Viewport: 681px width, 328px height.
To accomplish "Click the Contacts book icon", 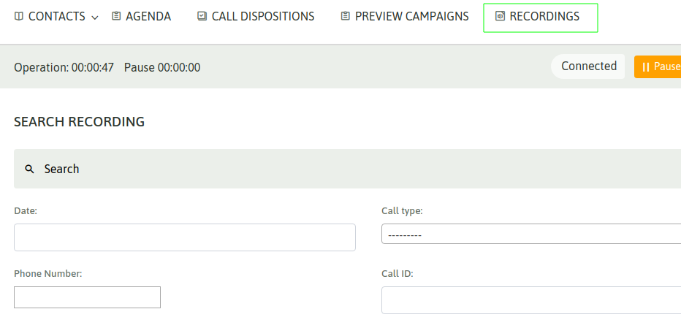I will 19,16.
